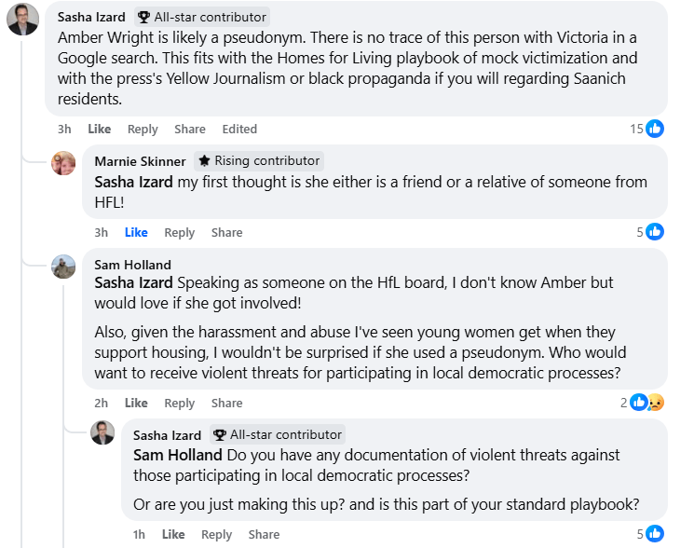
Task: Click Sam Holland mention in Sasha's reply
Action: coord(178,455)
